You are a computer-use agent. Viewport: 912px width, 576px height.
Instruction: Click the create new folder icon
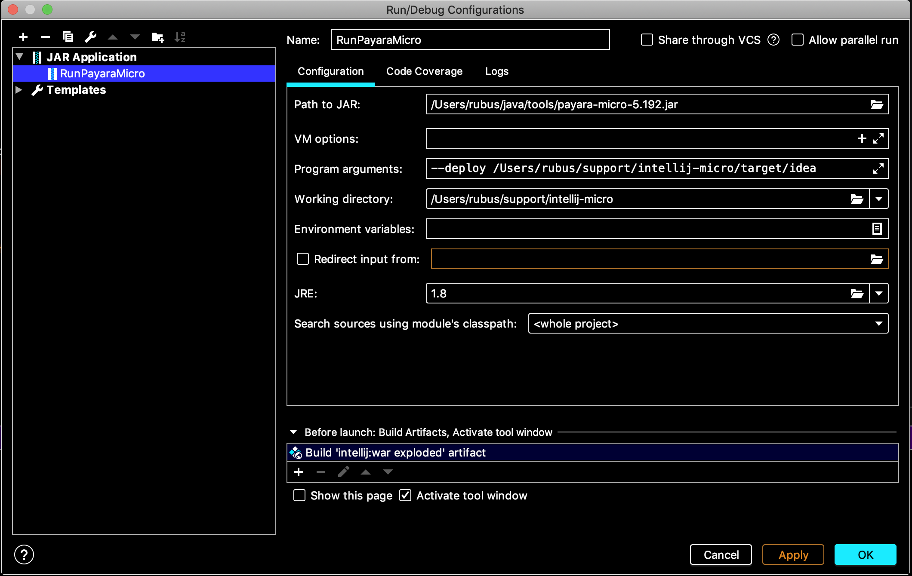click(158, 37)
